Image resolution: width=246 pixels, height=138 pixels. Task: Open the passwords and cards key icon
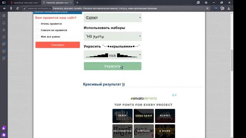(222, 8)
